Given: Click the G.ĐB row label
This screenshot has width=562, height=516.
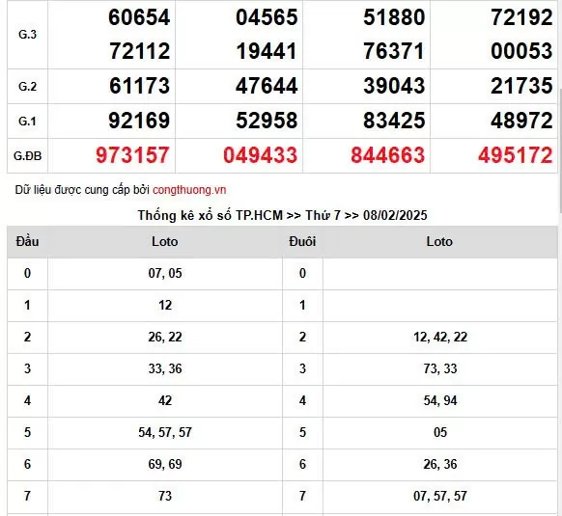Looking at the screenshot, I should 28,156.
